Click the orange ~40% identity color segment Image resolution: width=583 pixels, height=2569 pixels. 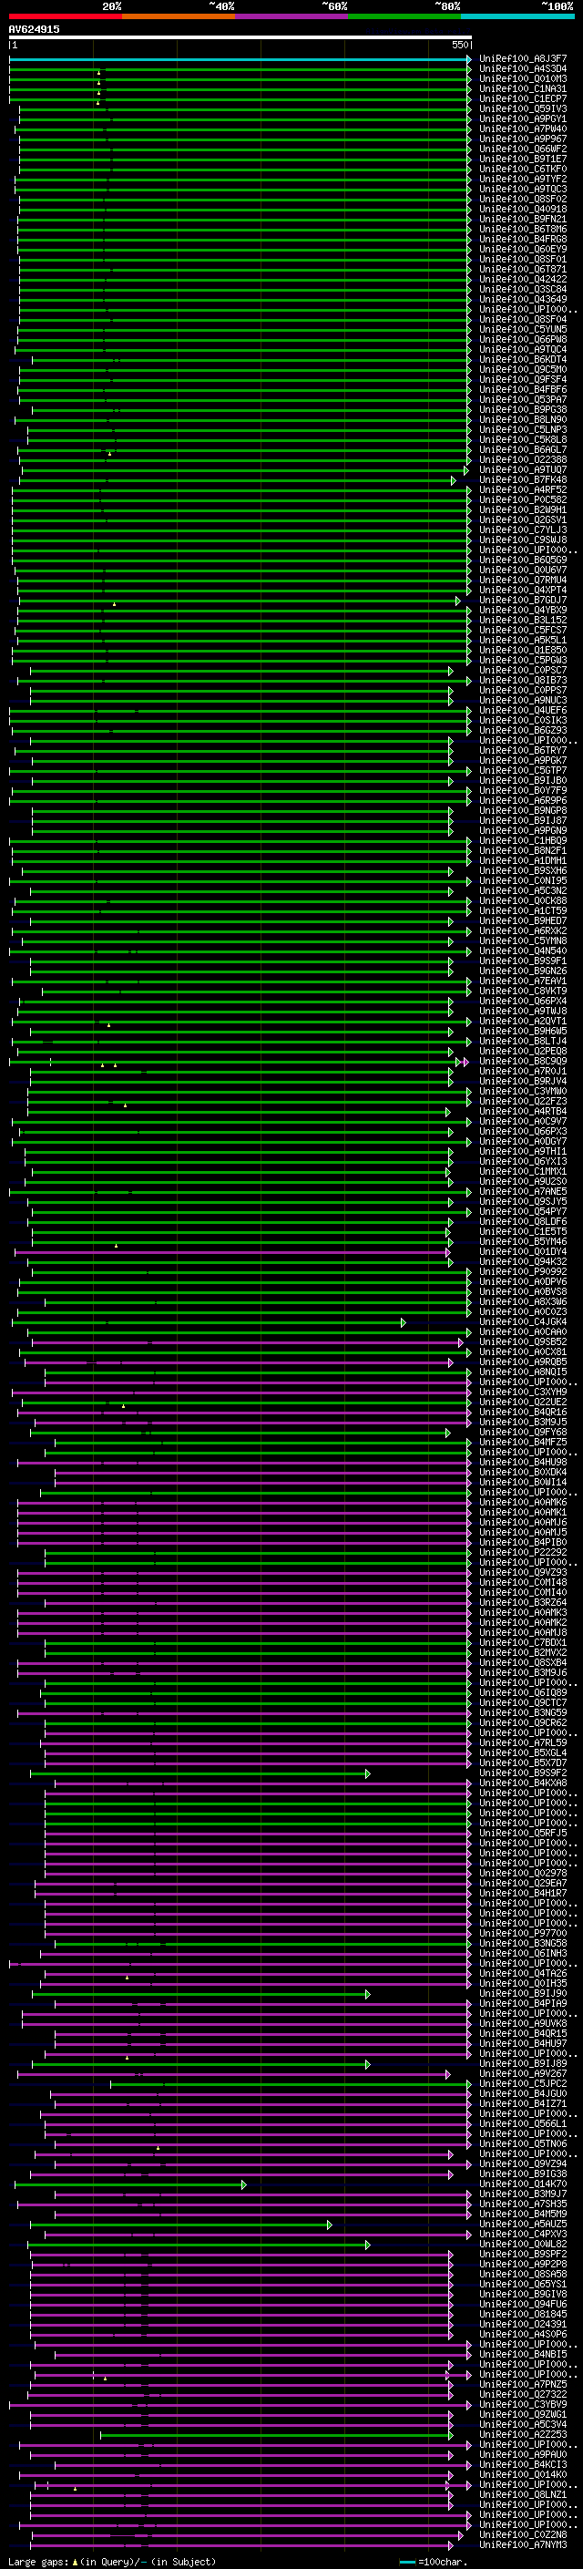tap(179, 16)
